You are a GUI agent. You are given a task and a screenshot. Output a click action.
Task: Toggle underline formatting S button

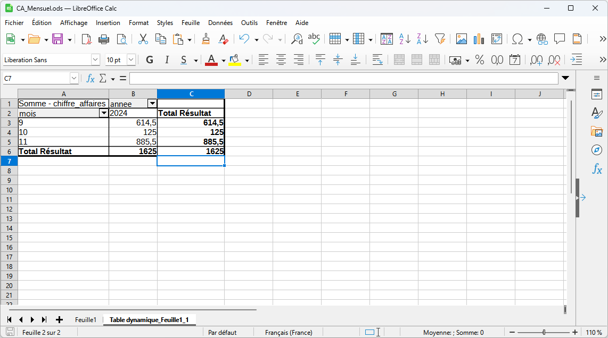[184, 60]
